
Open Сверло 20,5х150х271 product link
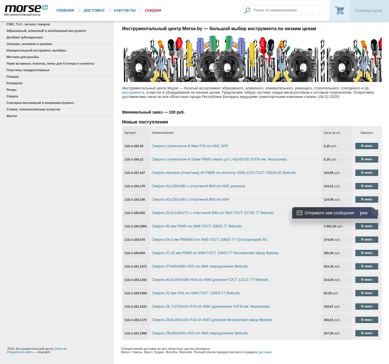[x=213, y=213]
